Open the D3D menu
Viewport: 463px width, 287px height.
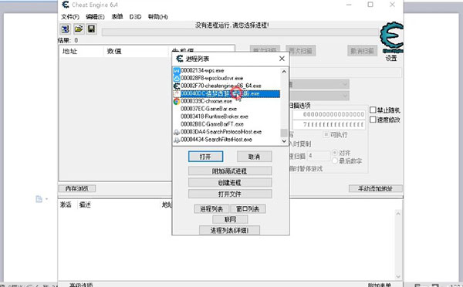tap(135, 17)
